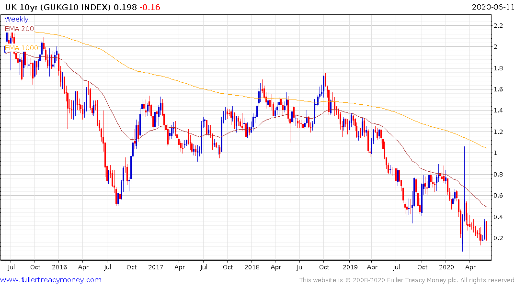Select the date 2020-06-11
Viewport: 515px width, 287px height.
tap(492, 7)
